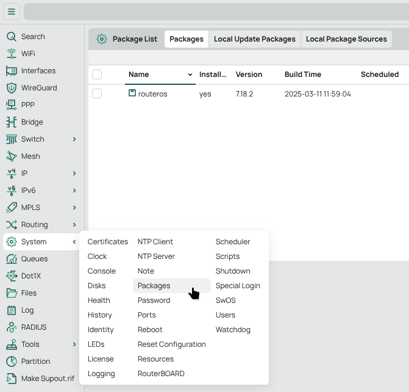Tick the routeros row checkbox
The width and height of the screenshot is (409, 392).
point(97,93)
